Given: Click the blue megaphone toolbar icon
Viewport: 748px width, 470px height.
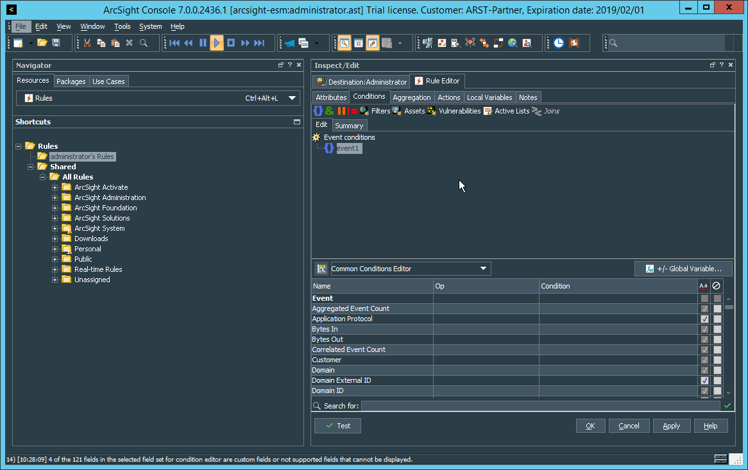Looking at the screenshot, I should (289, 43).
